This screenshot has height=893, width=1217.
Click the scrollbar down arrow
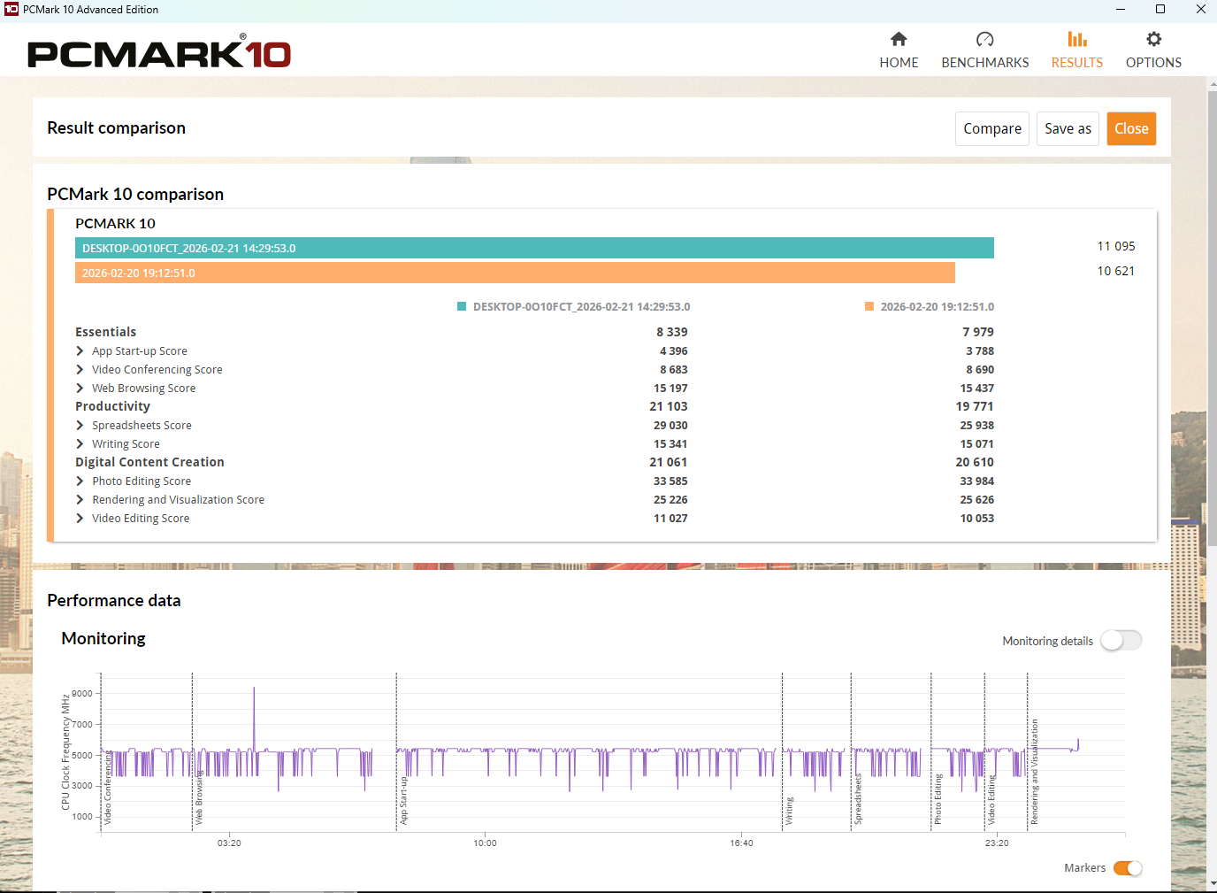point(1212,883)
